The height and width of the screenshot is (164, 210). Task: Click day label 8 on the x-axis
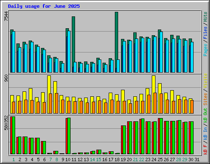click(57, 159)
